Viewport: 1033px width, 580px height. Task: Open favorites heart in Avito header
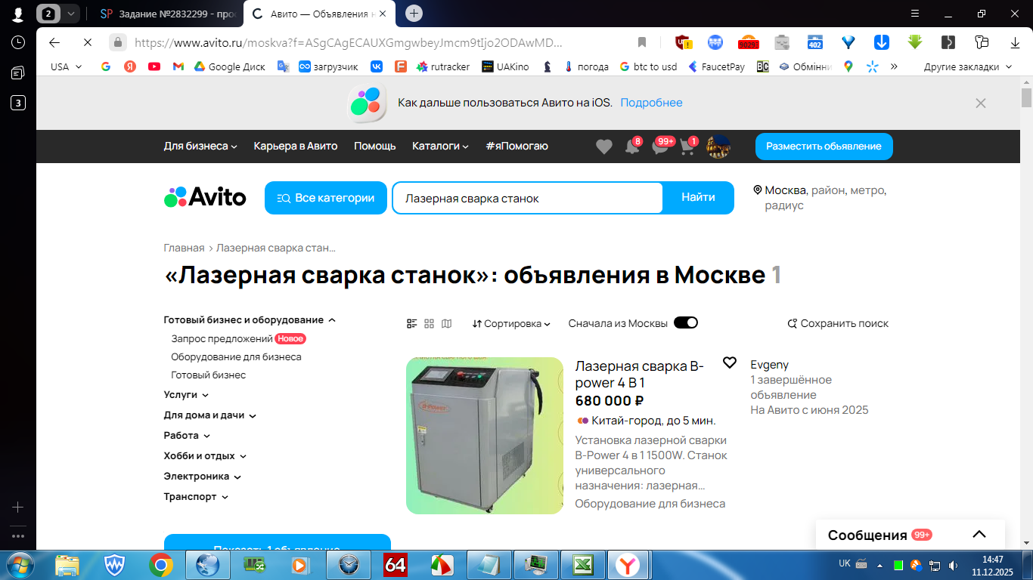click(x=603, y=147)
